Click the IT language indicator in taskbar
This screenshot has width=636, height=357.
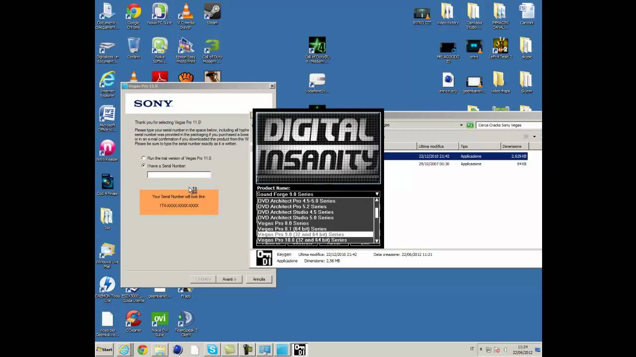[x=472, y=349]
